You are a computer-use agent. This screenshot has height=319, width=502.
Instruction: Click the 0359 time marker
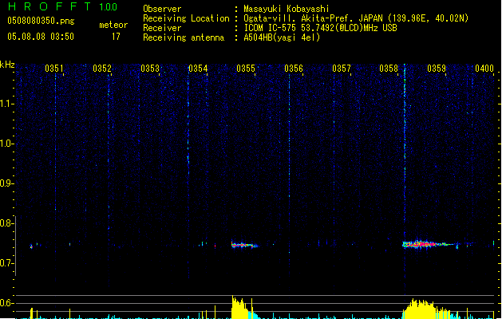[x=437, y=69]
